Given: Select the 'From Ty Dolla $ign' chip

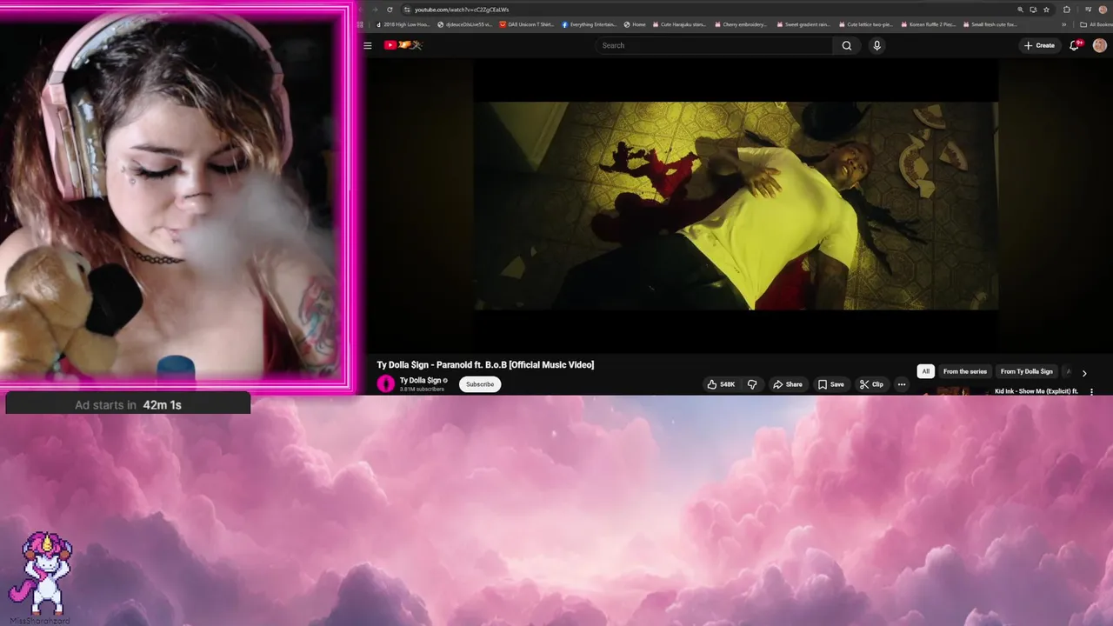Looking at the screenshot, I should [x=1026, y=371].
